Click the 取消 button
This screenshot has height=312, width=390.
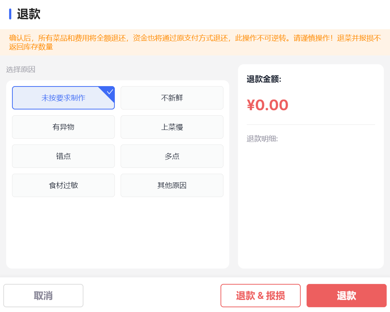[x=43, y=296]
